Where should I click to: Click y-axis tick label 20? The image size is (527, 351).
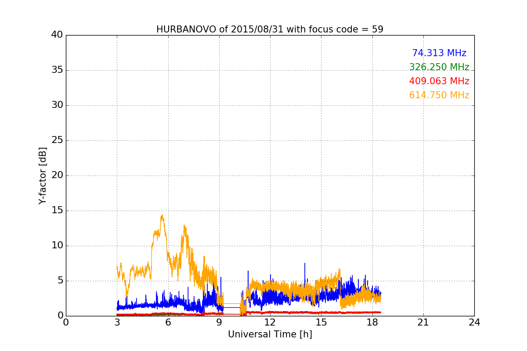[x=57, y=175]
